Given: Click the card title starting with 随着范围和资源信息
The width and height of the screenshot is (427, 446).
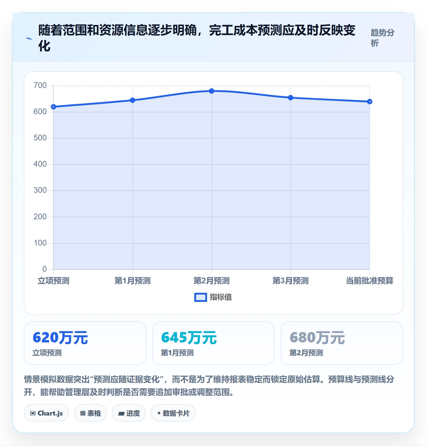Looking at the screenshot, I should point(197,38).
